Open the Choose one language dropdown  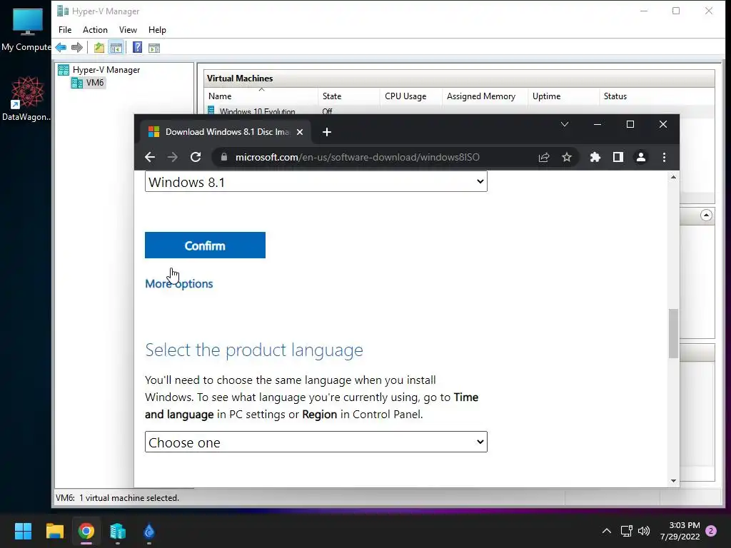point(316,442)
